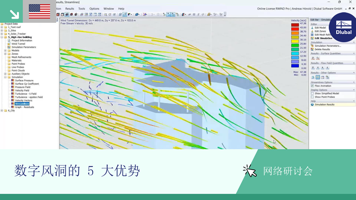Collapse Streamlines Options section
Viewport: 356px width, 200px height.
click(354, 82)
